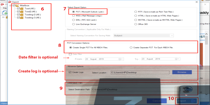The height and width of the screenshot is (105, 210).
Task: Uncheck the Testing-3 (46) folder checkbox
Action: 18,18
